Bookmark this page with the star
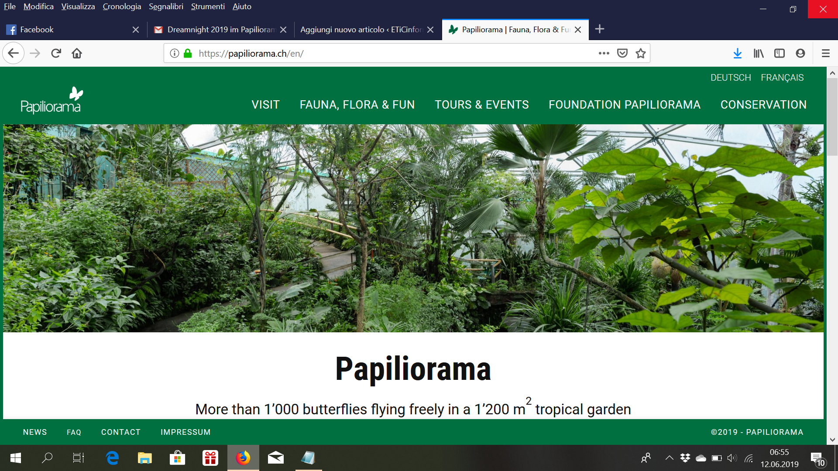The width and height of the screenshot is (838, 471). (x=641, y=53)
